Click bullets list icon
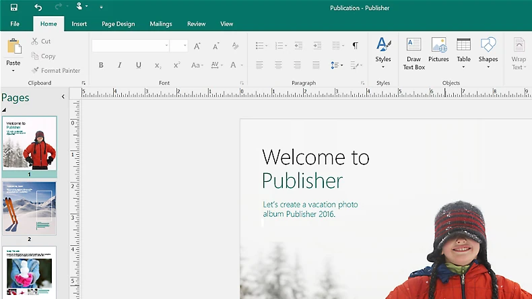The width and height of the screenshot is (532, 299). 261,46
